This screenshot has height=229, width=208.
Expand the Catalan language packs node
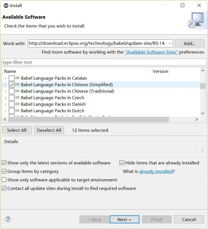(5, 78)
